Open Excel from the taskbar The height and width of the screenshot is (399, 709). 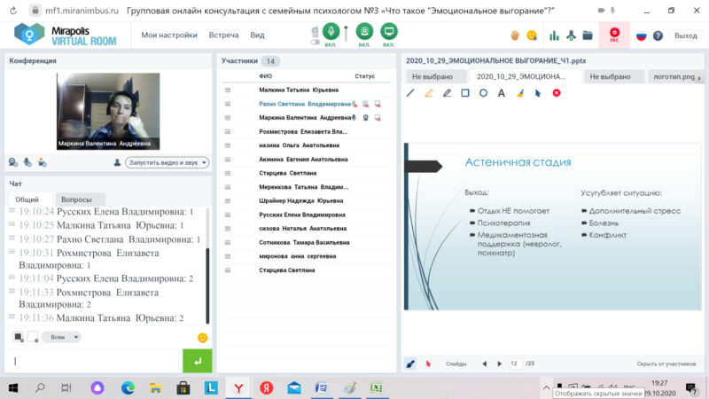click(x=377, y=387)
